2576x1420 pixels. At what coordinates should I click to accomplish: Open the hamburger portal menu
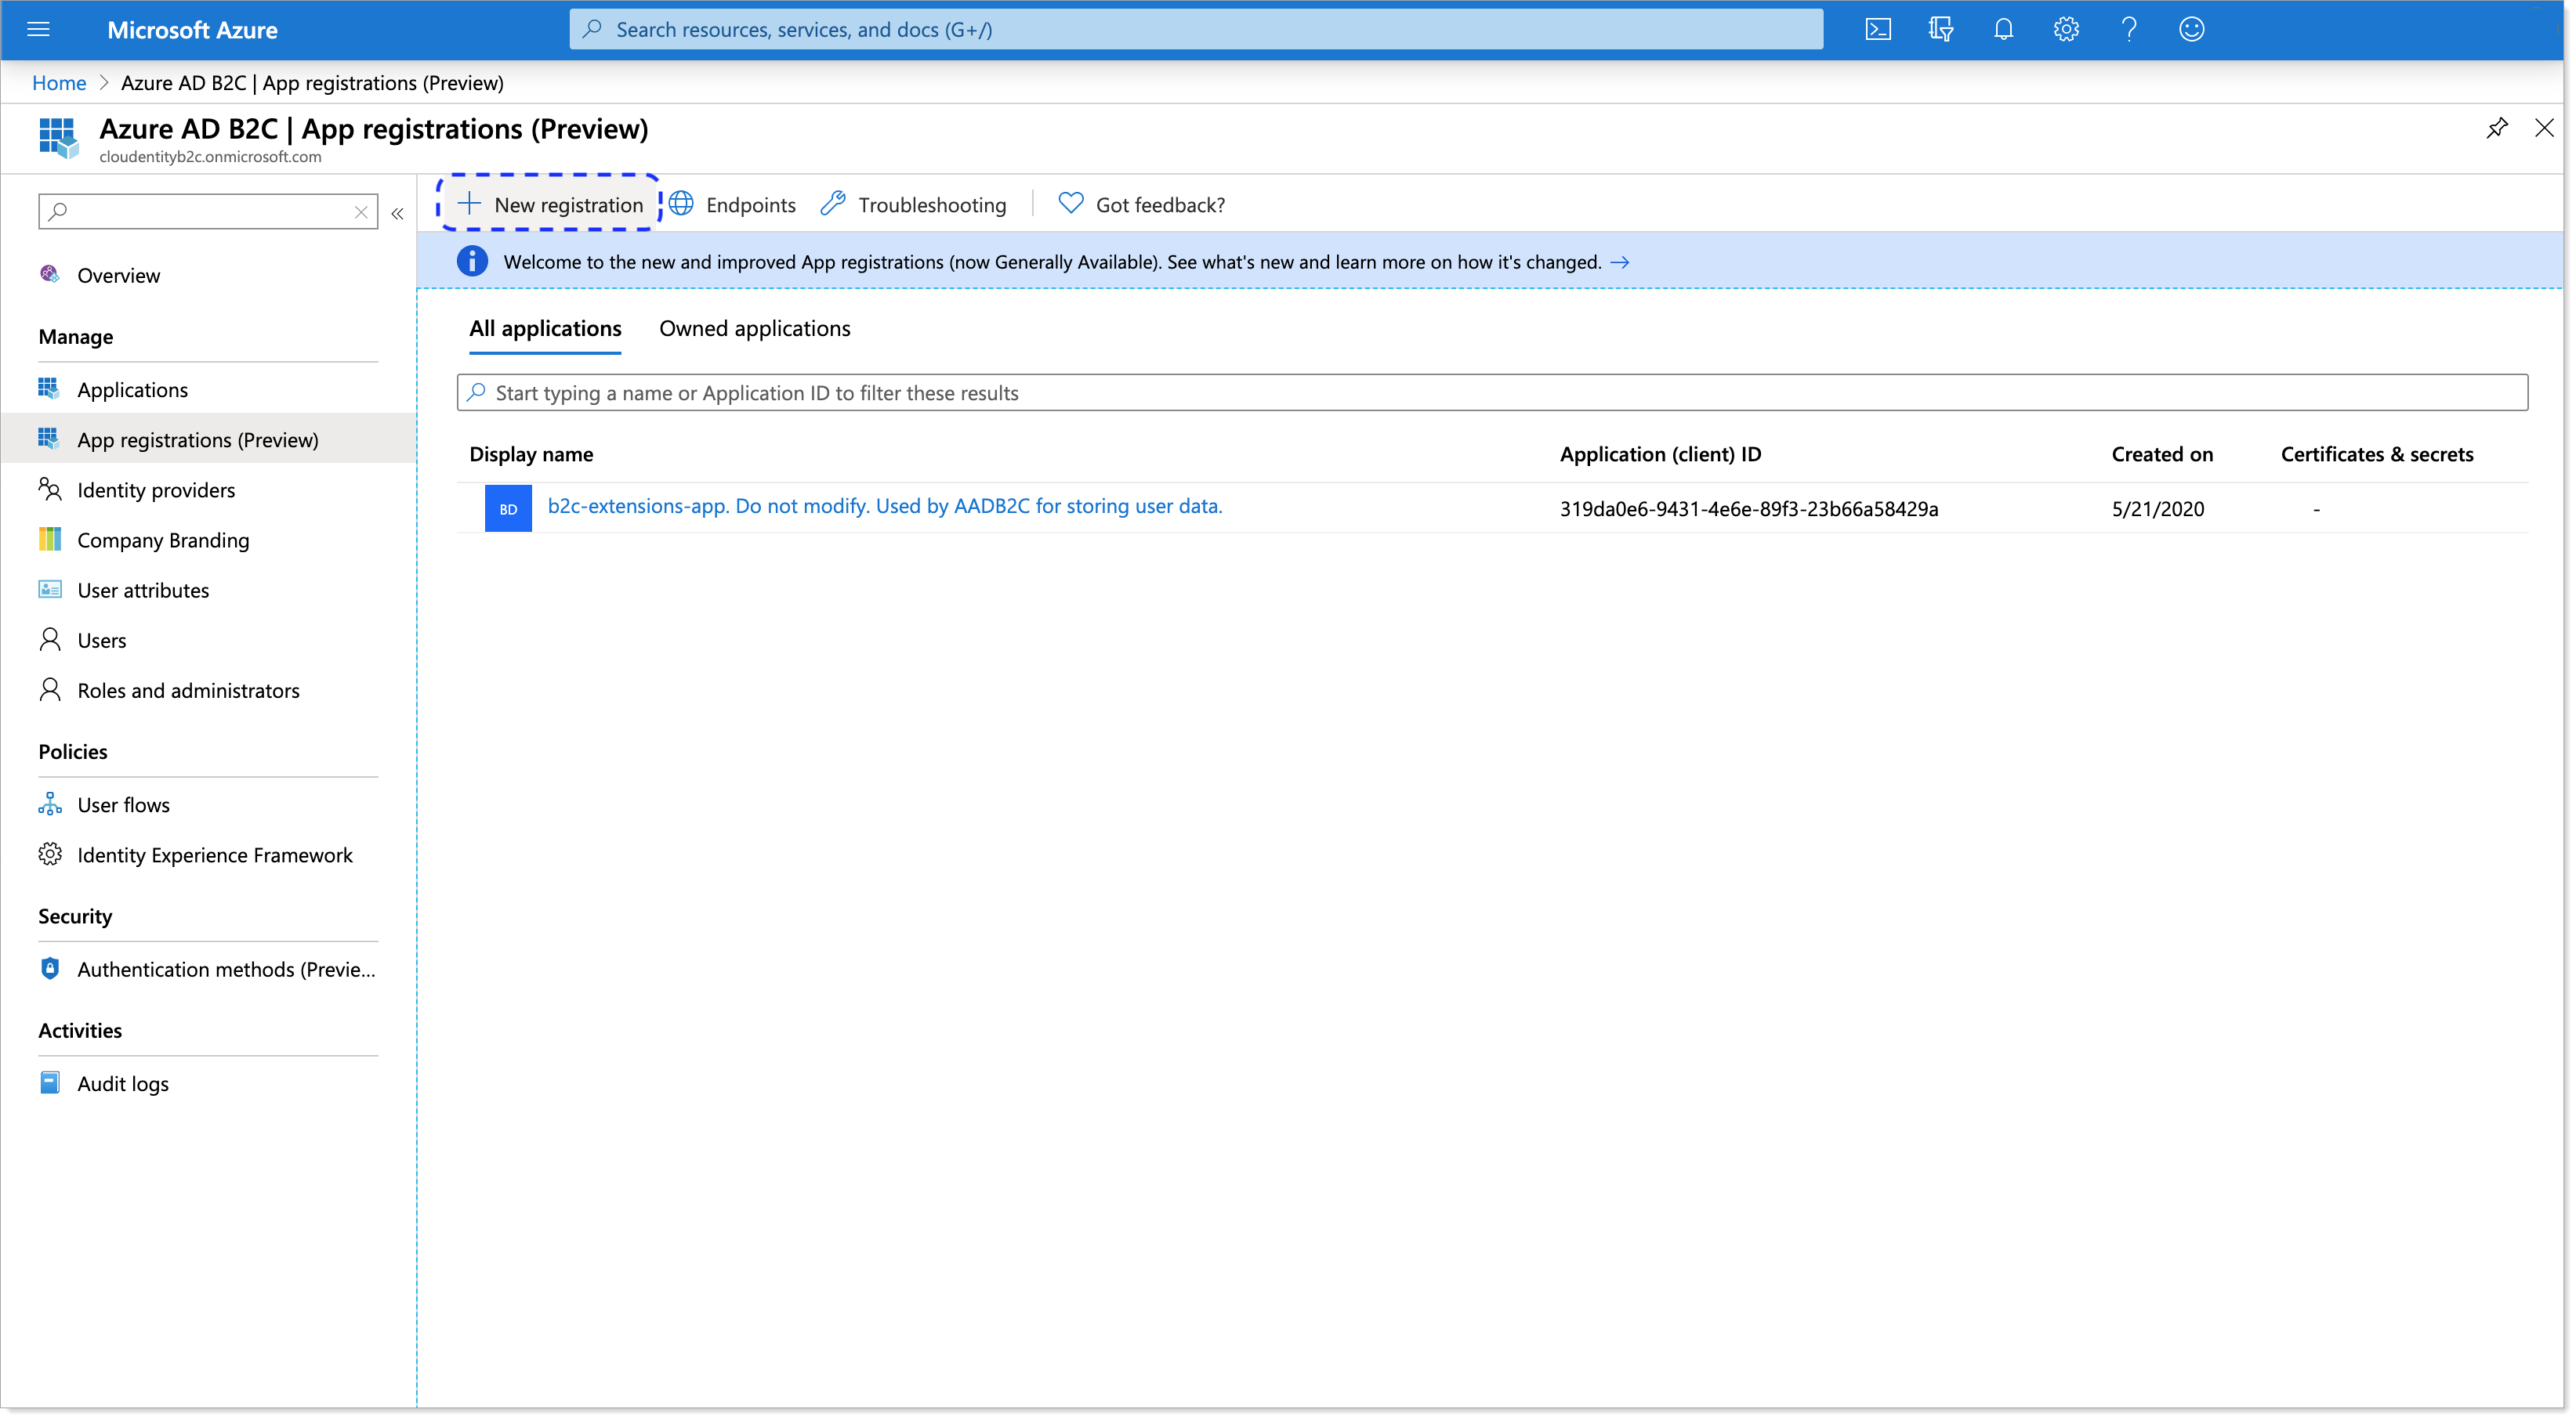pos(38,29)
